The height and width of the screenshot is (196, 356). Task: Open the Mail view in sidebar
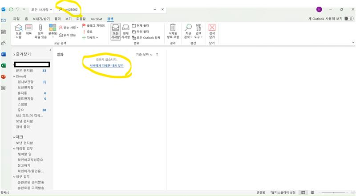4,20
